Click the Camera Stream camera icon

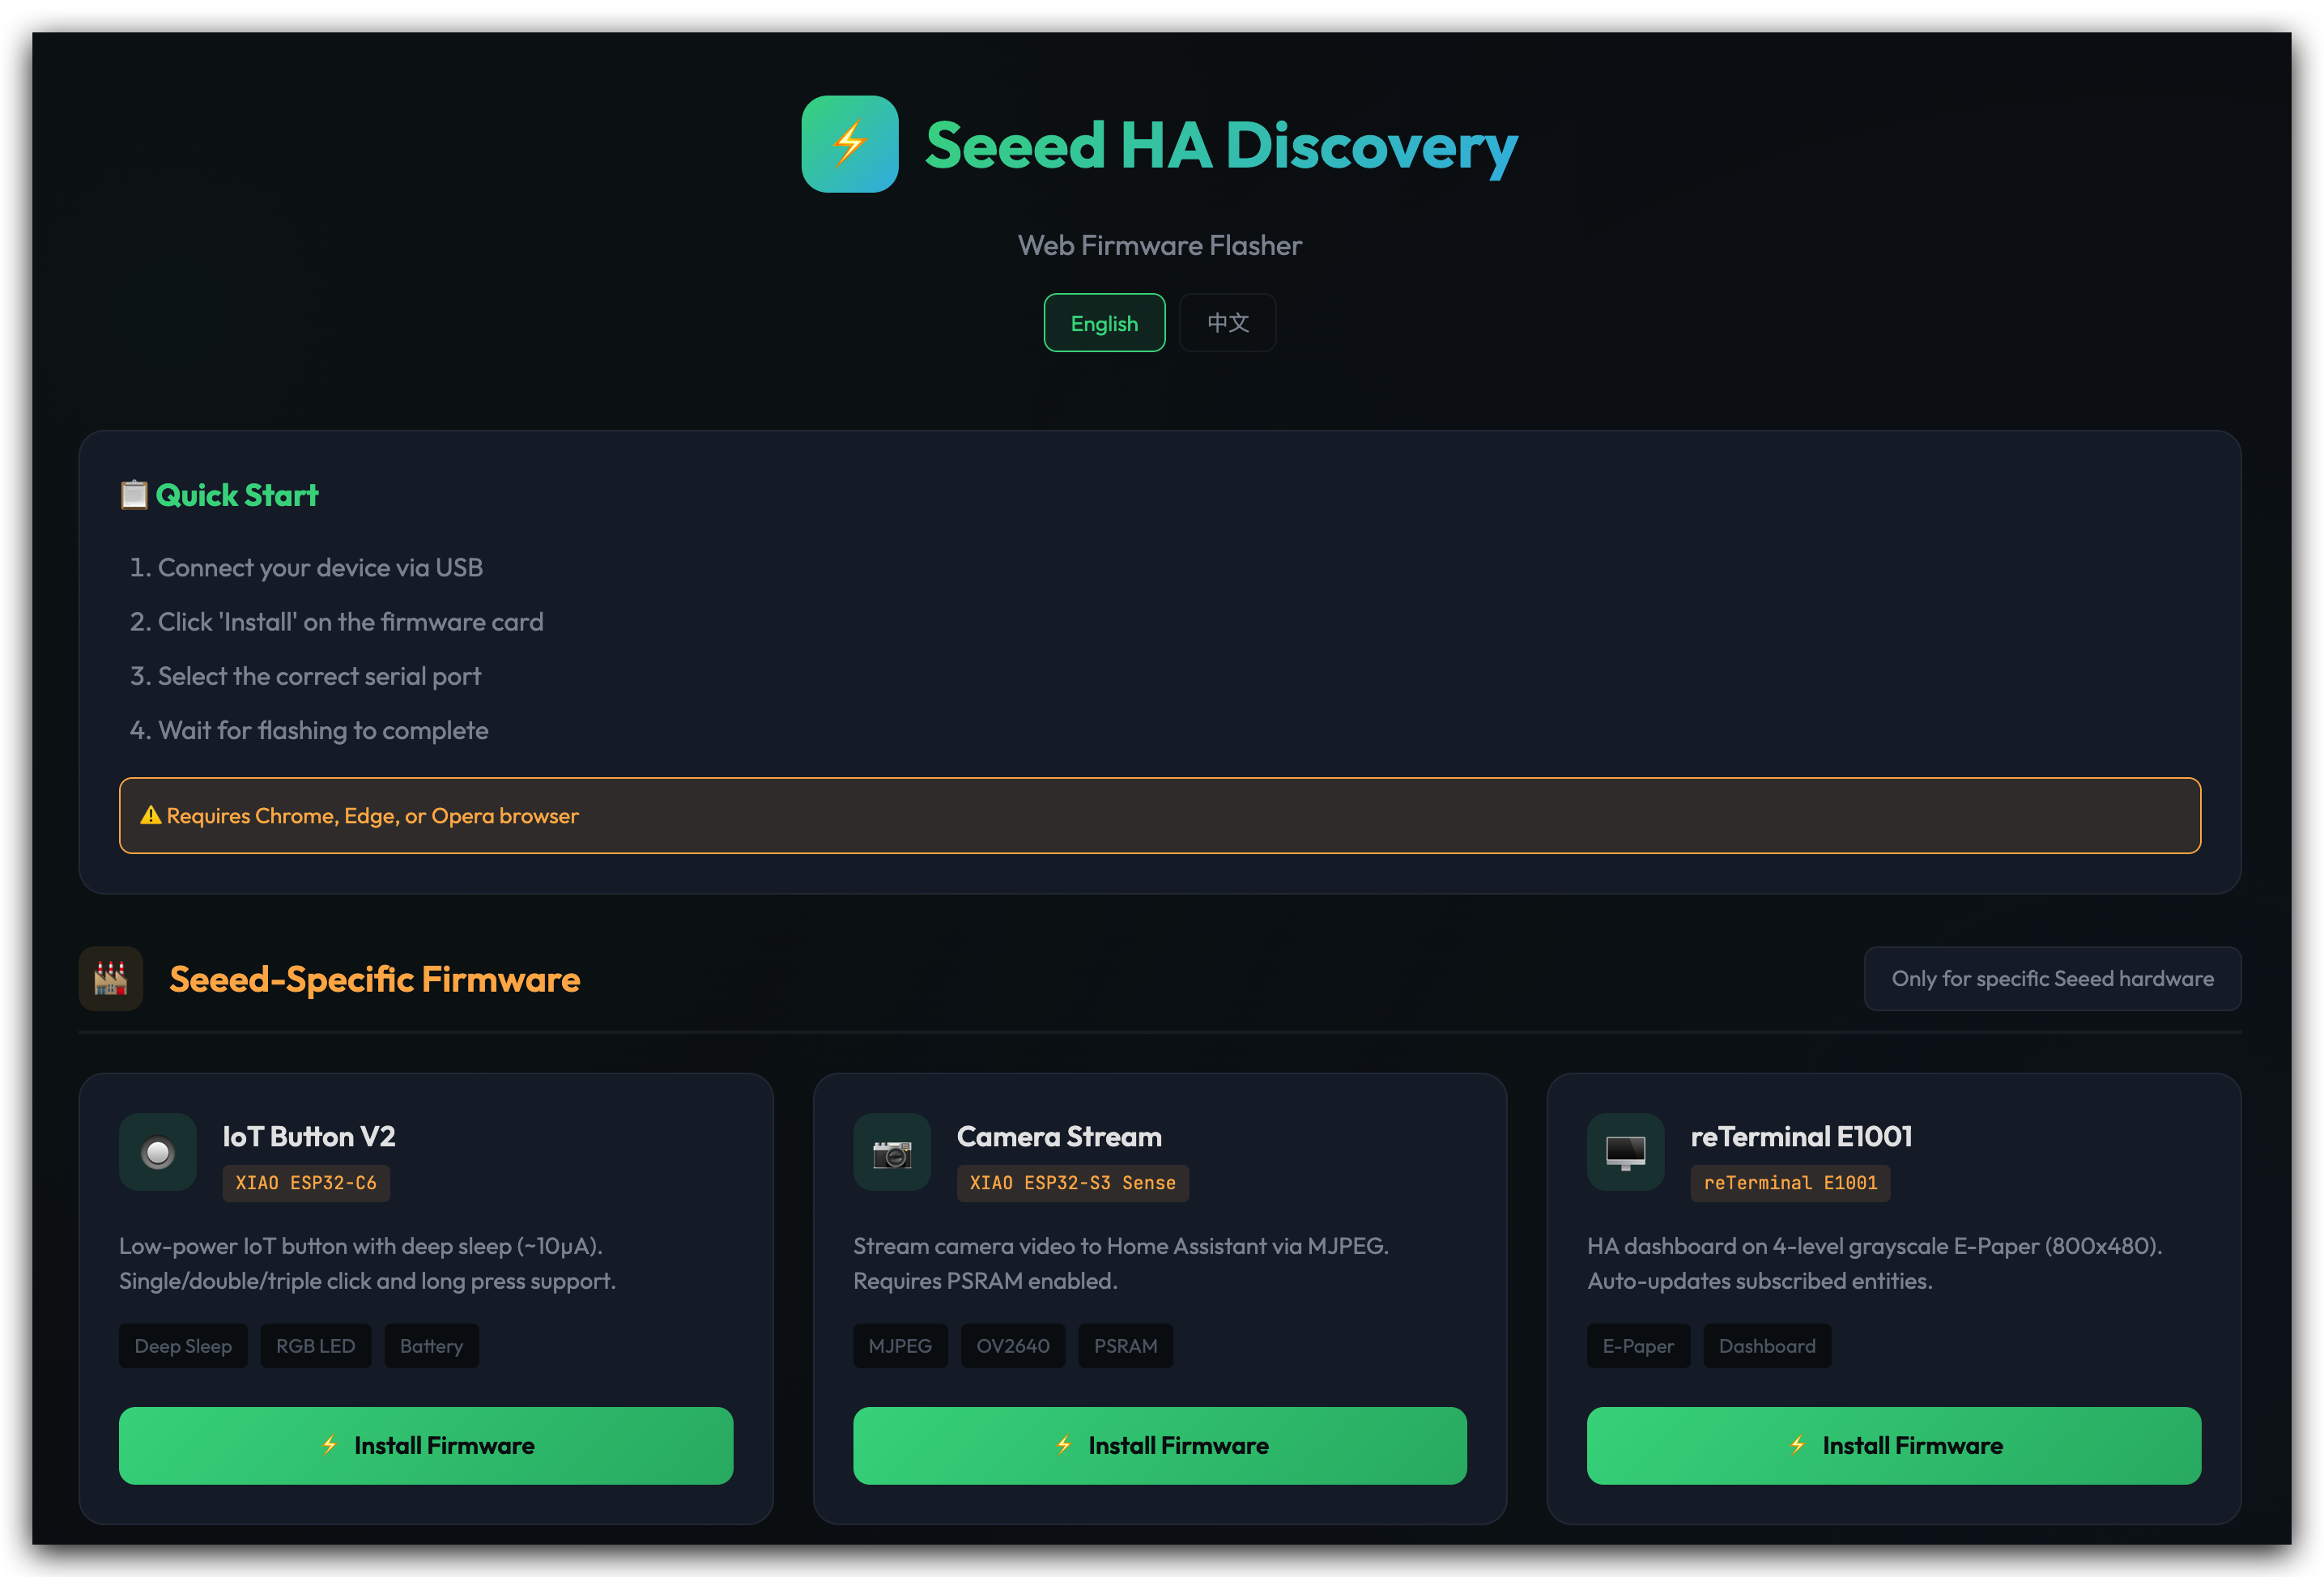tap(891, 1152)
